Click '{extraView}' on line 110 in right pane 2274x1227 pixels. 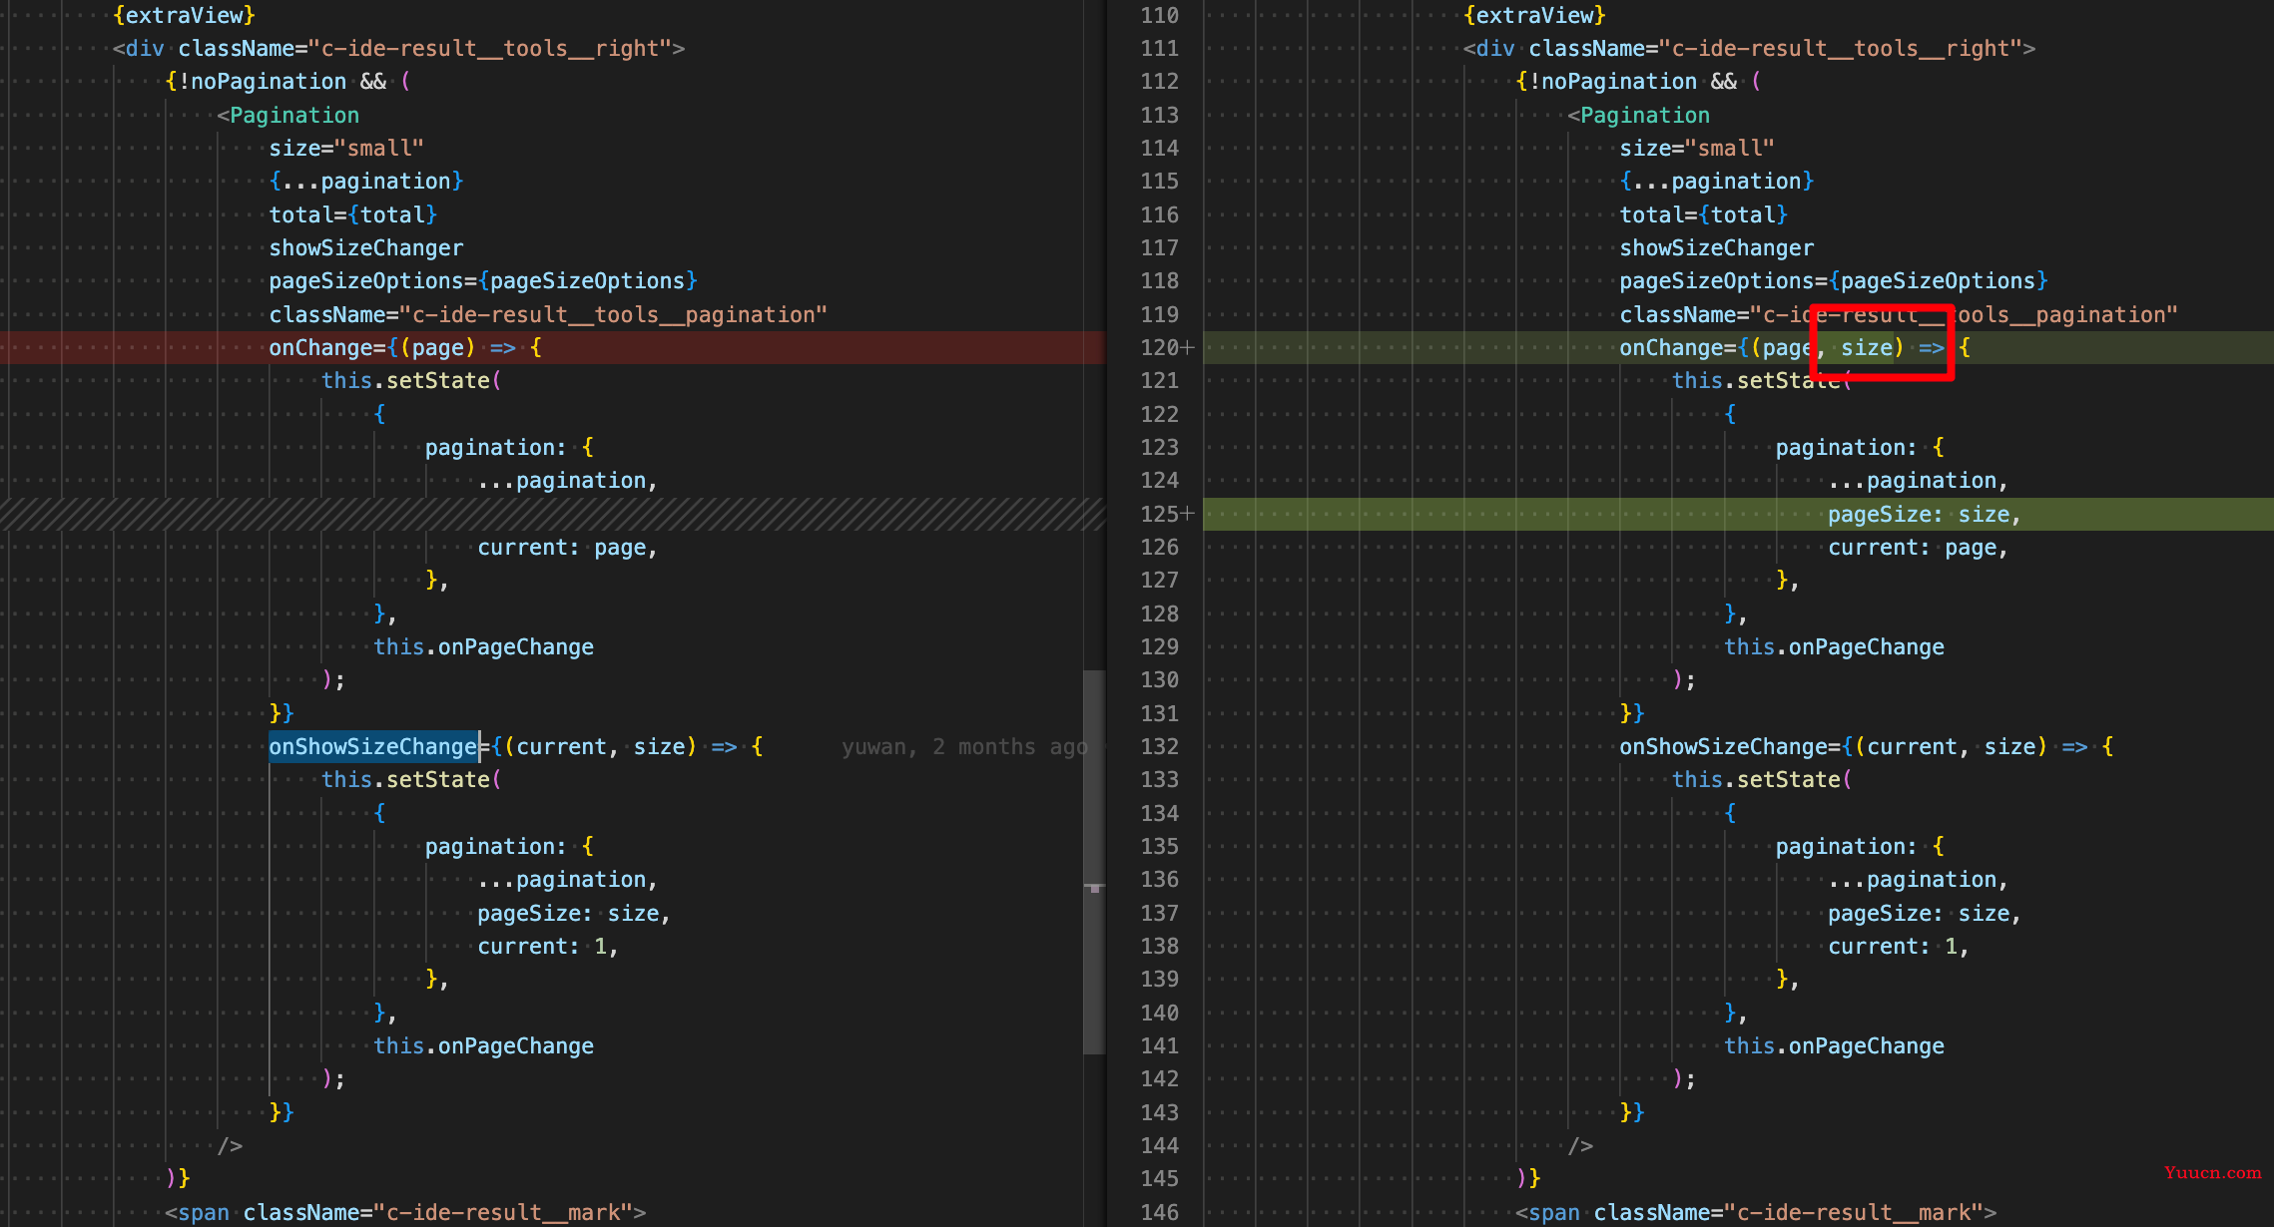[1535, 15]
